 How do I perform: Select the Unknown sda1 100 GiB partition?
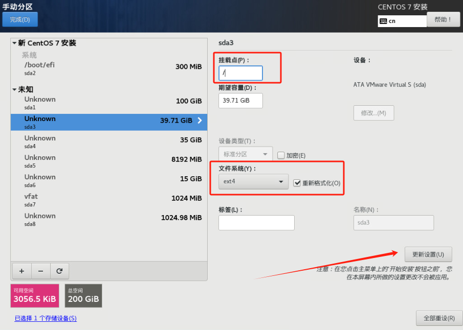(108, 102)
